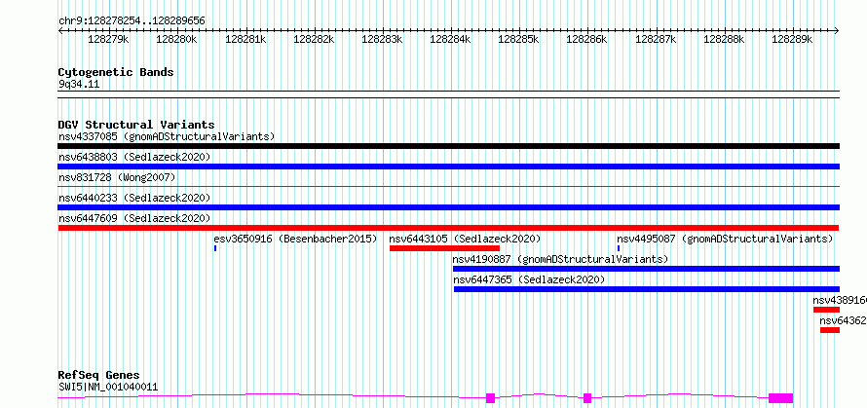Click the blue nsv6438803 variant bar
Viewport: 867px width, 408px height.
tap(448, 167)
